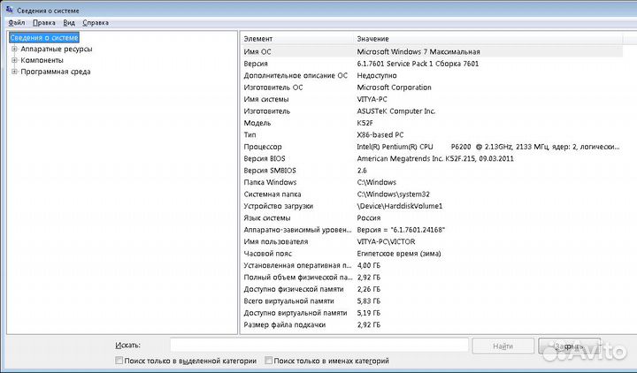Open the Правка menu
This screenshot has width=637, height=373.
point(44,23)
